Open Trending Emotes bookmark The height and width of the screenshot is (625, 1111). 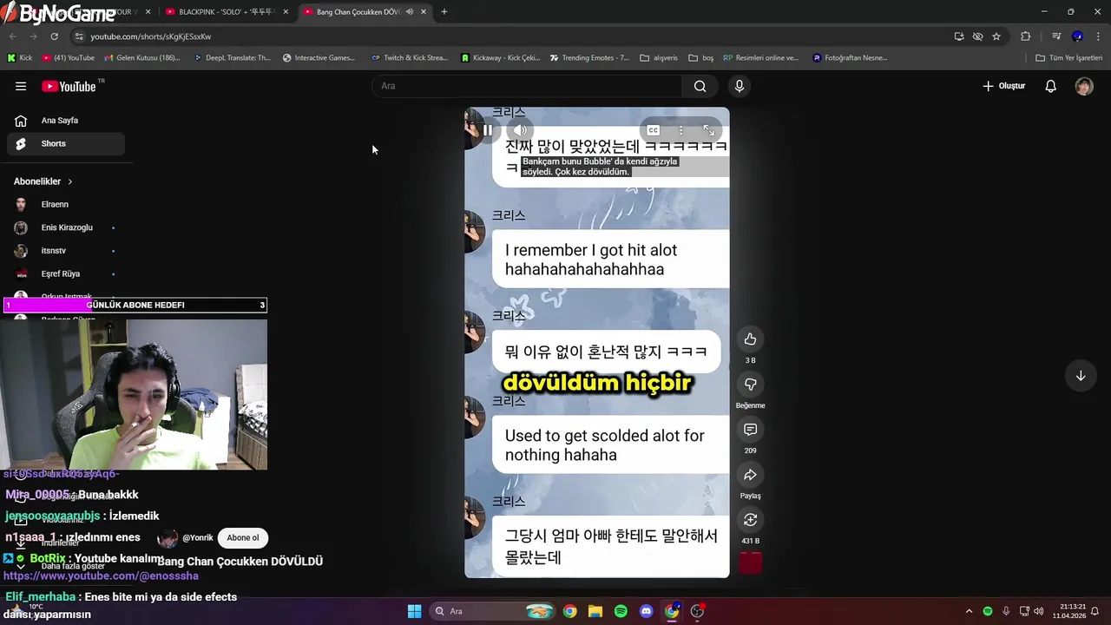pos(589,58)
